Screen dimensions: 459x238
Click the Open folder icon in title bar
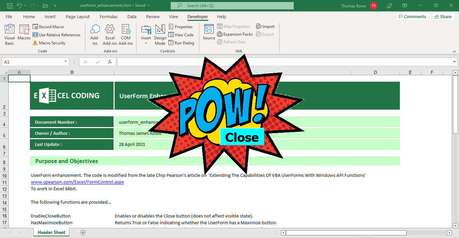(46, 6)
